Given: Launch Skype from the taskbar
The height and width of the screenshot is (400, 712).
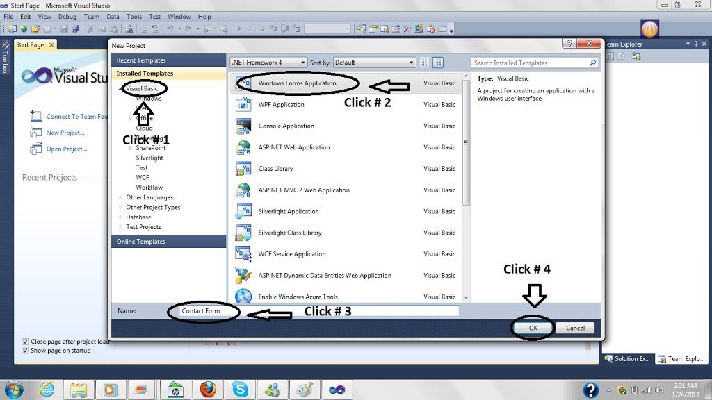Looking at the screenshot, I should [x=240, y=389].
